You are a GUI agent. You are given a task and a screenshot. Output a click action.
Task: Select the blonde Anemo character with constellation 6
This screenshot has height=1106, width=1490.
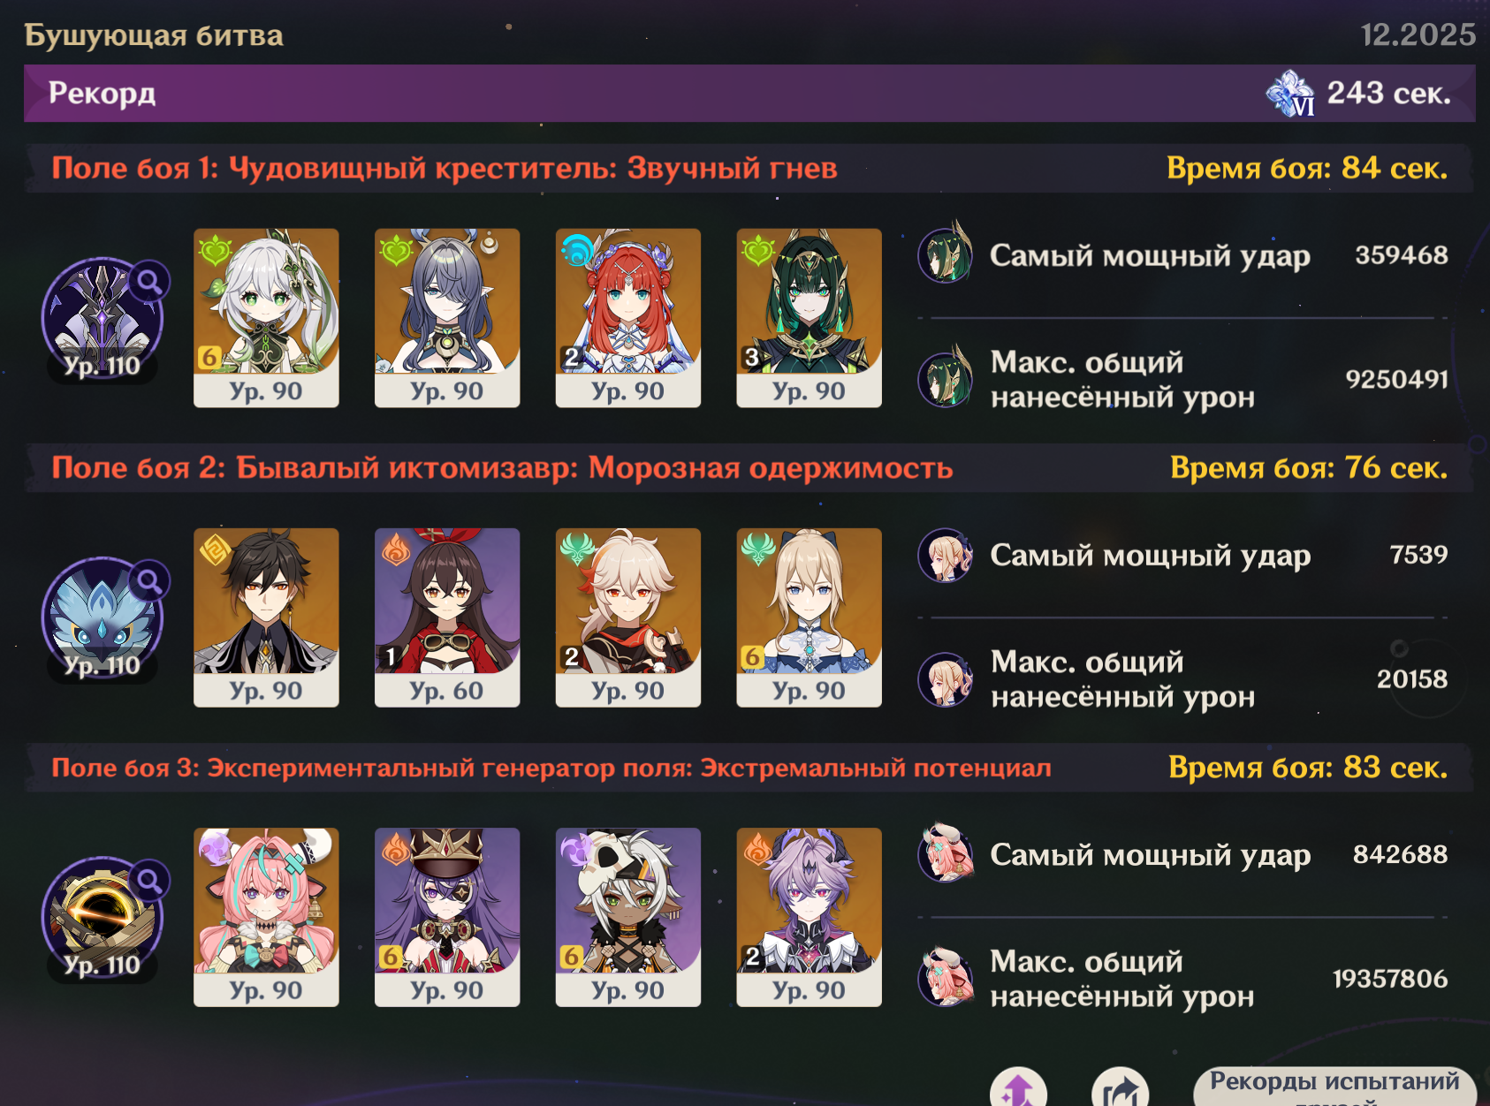pos(810,617)
